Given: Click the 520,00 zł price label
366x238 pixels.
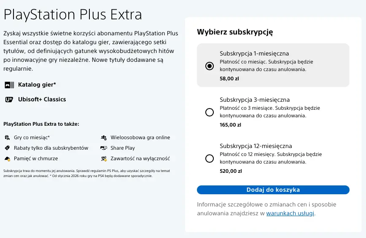Looking at the screenshot, I should 231,171.
